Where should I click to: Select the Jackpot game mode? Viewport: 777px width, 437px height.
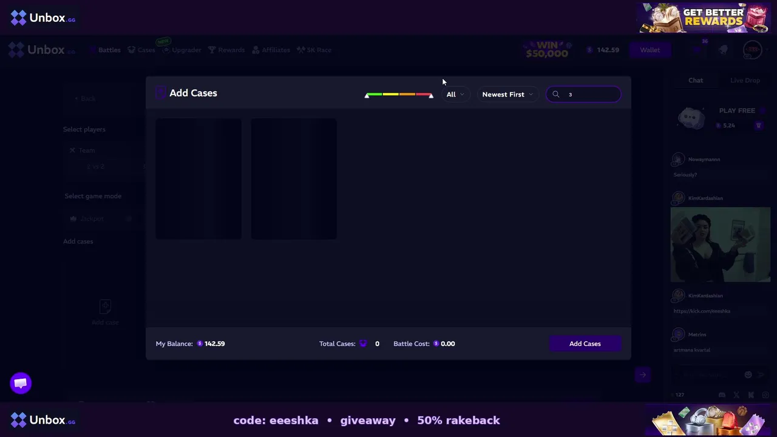coord(89,218)
